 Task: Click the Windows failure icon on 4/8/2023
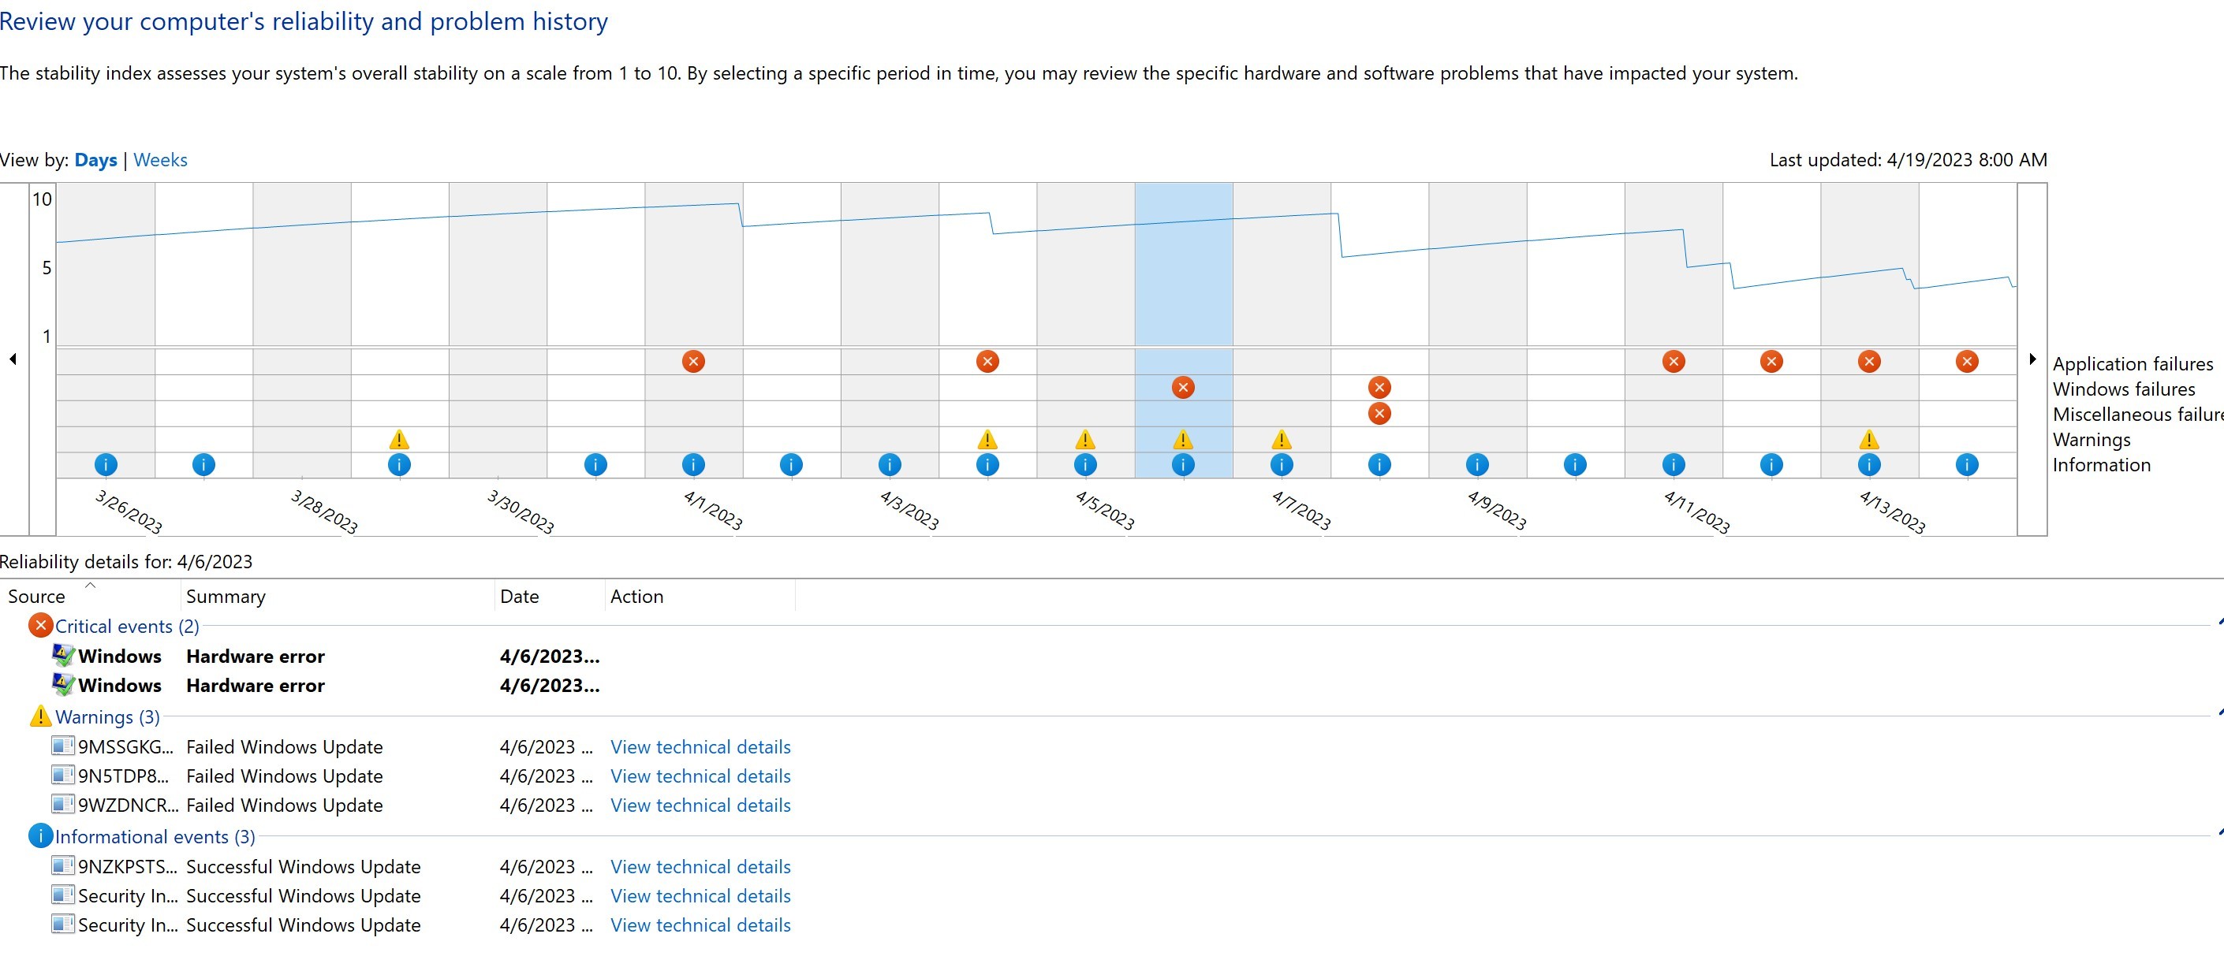1379,388
